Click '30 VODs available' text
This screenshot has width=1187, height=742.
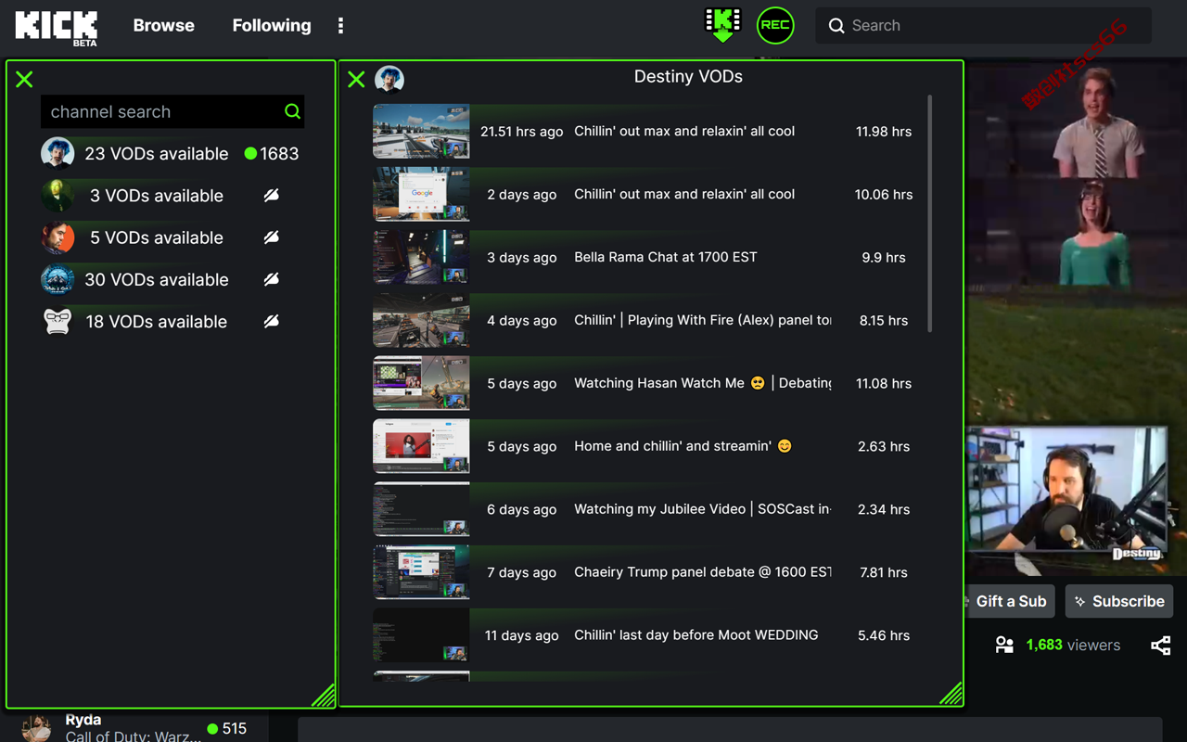[157, 279]
